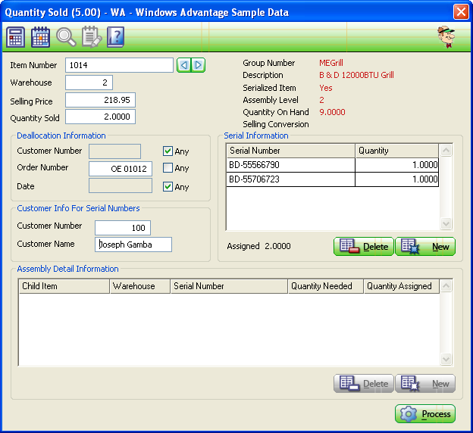The height and width of the screenshot is (433, 473).
Task: Open the notepad toolbar icon
Action: 91,36
